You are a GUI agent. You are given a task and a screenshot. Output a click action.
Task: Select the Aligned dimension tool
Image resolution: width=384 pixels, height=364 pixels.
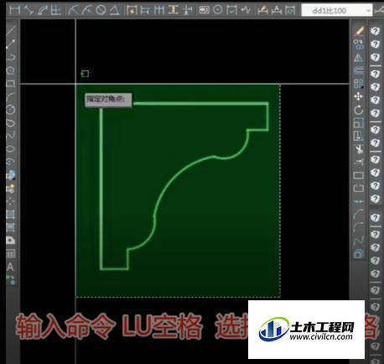(29, 10)
